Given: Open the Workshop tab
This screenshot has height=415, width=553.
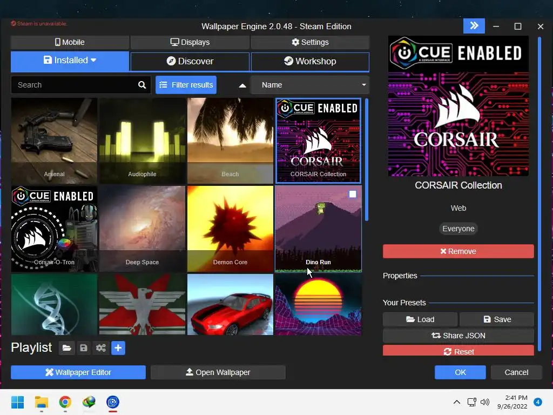Looking at the screenshot, I should coord(310,62).
